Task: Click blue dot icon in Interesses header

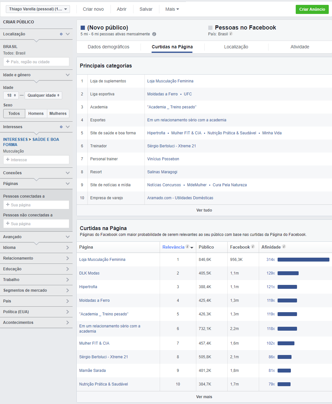Action: click(61, 127)
